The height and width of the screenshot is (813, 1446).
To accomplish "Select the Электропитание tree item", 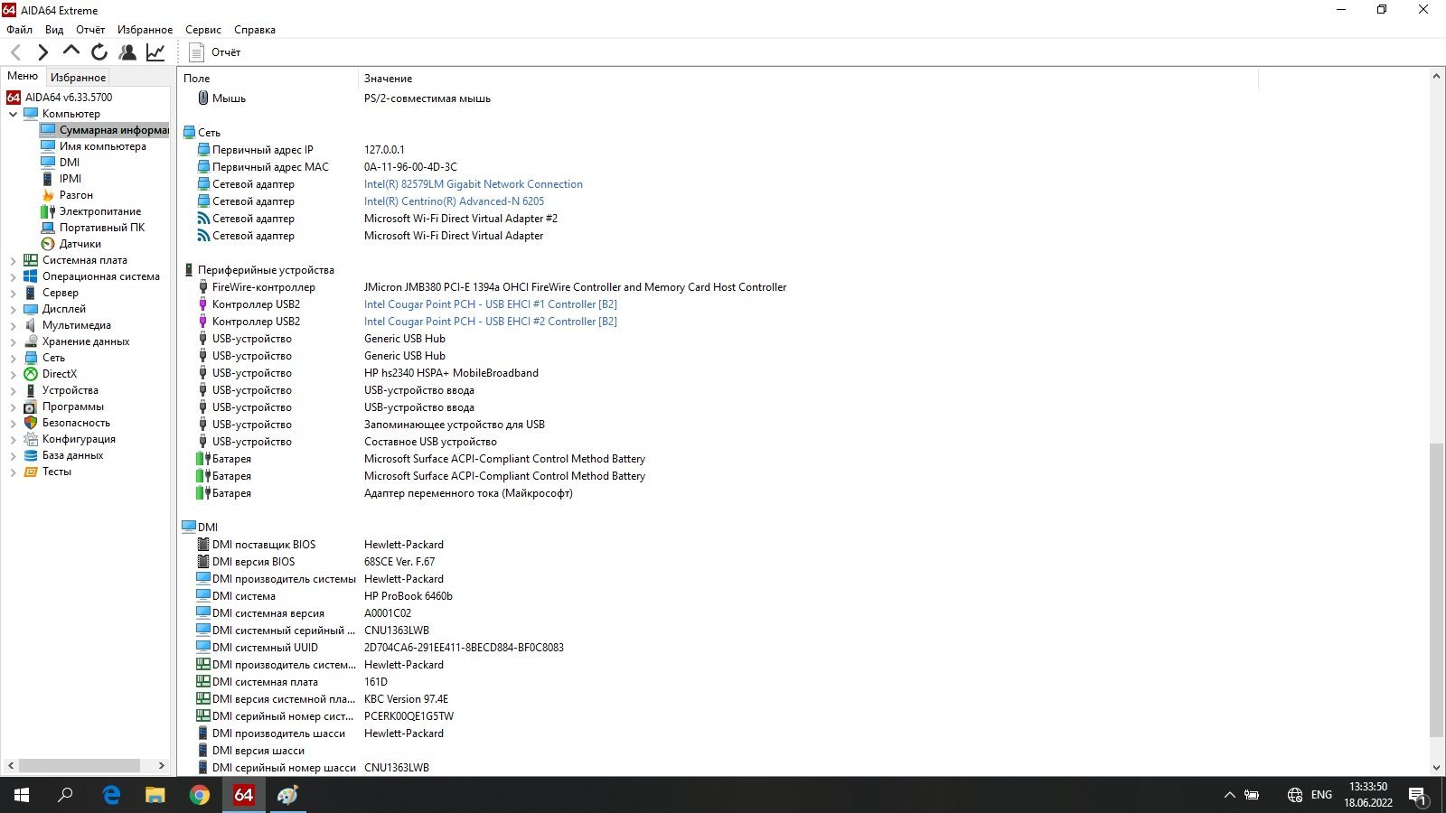I will coord(100,211).
